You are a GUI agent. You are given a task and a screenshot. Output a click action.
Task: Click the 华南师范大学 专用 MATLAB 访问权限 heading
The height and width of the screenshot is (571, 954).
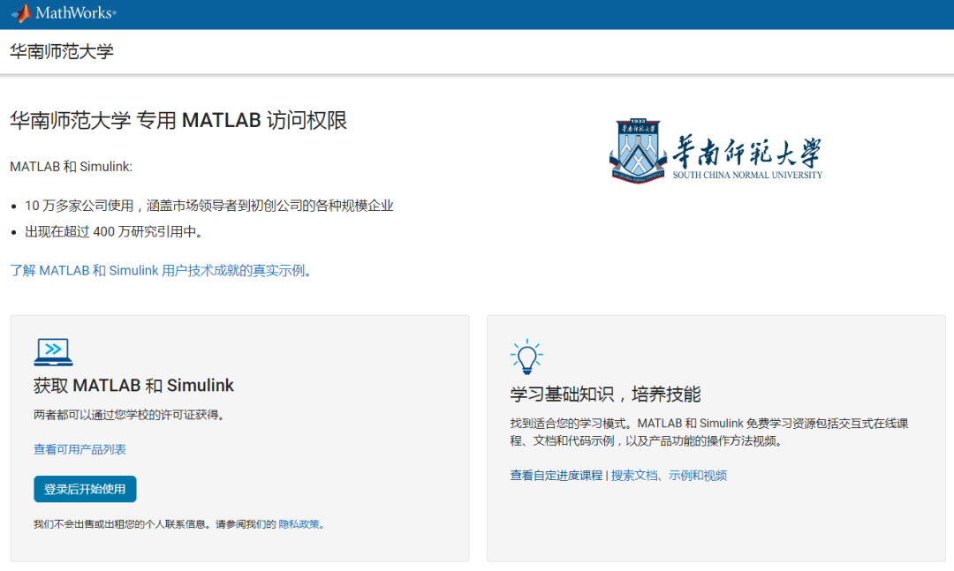(178, 120)
